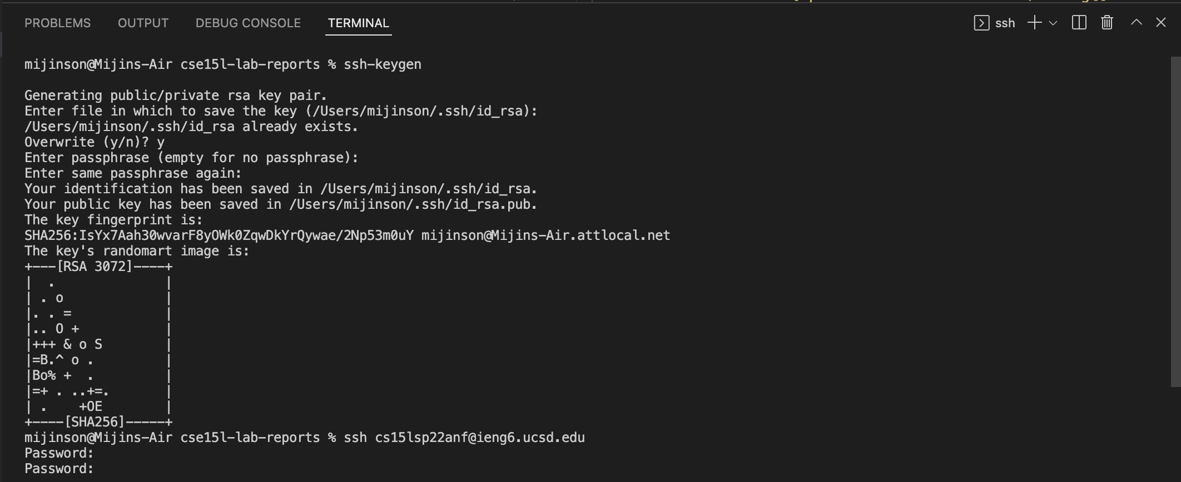Click the ssh-keygen command text
The width and height of the screenshot is (1181, 482).
click(x=382, y=64)
